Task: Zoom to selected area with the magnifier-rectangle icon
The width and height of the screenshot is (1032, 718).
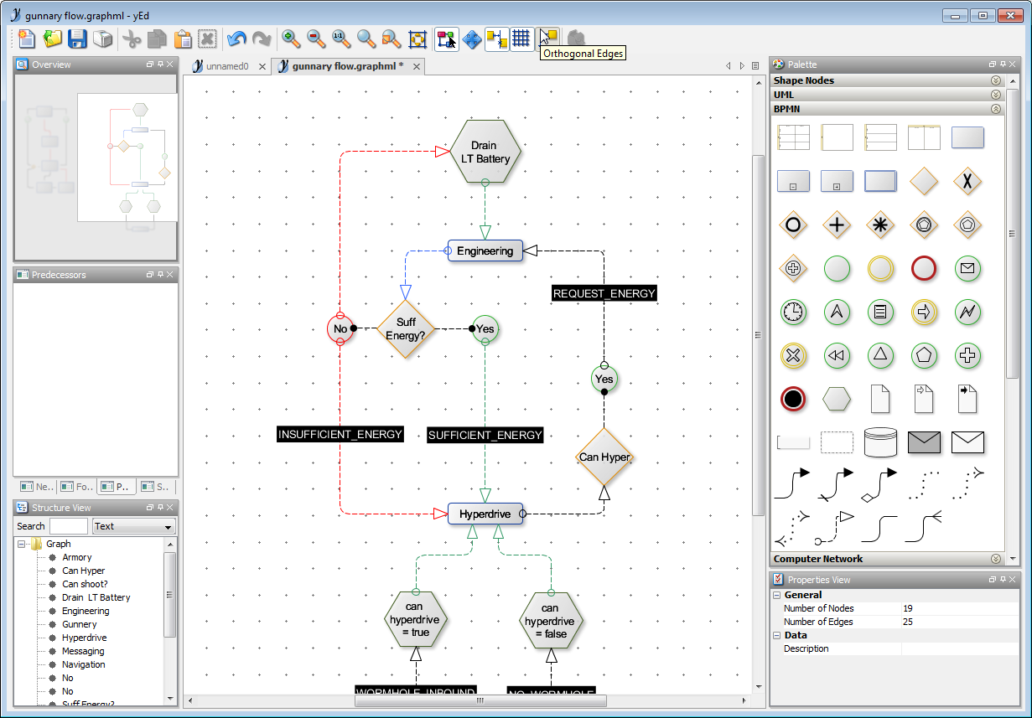Action: point(392,39)
